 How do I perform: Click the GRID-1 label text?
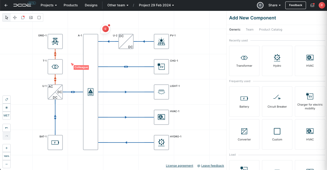42,36
